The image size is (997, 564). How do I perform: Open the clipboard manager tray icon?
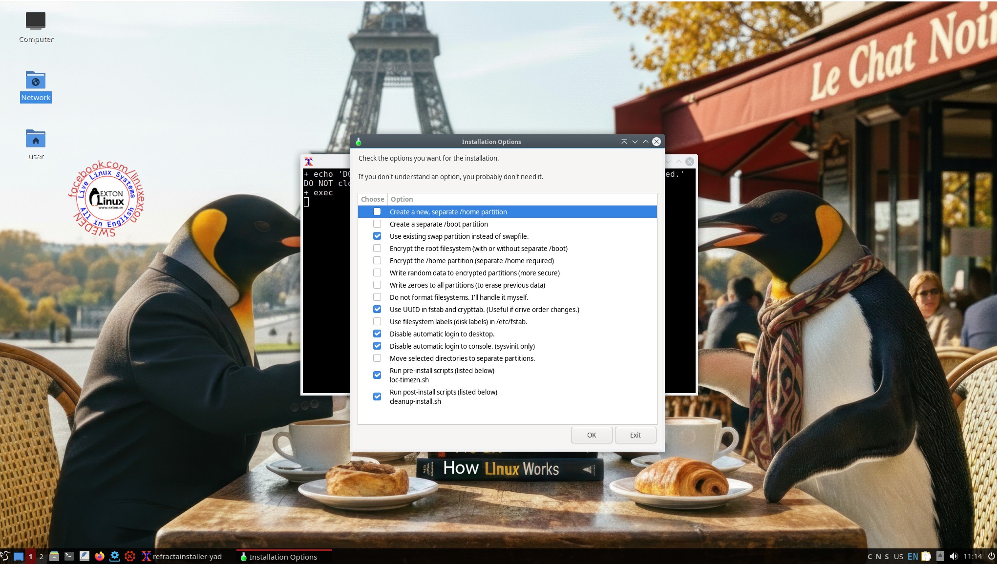coord(926,556)
